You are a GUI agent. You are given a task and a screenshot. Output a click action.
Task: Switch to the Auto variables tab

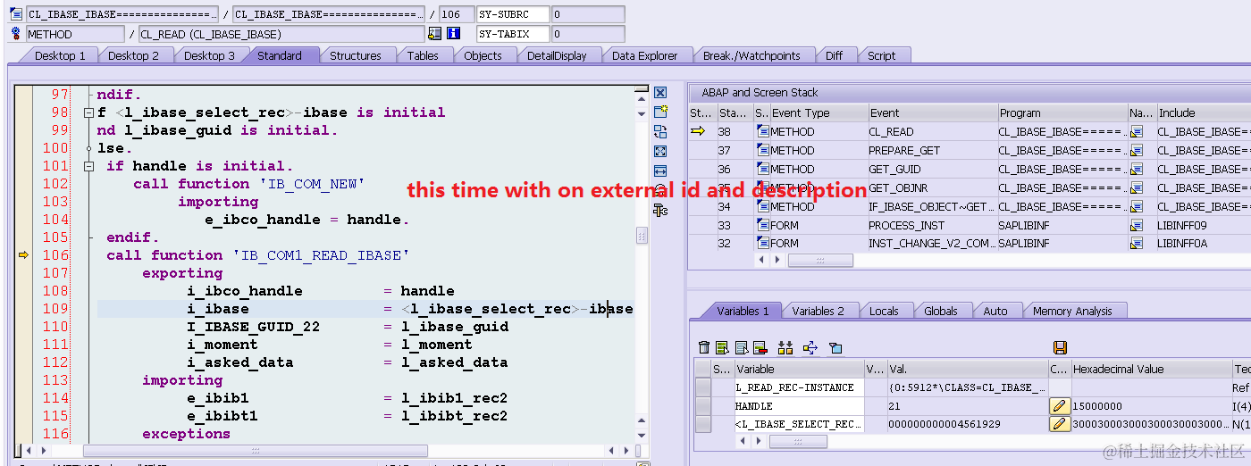[995, 311]
